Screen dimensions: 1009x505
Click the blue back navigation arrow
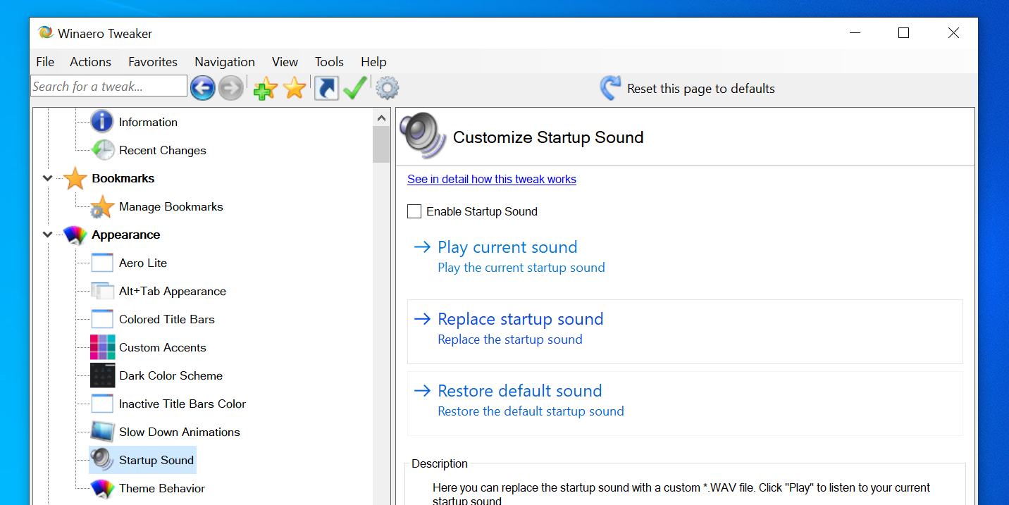pyautogui.click(x=203, y=88)
